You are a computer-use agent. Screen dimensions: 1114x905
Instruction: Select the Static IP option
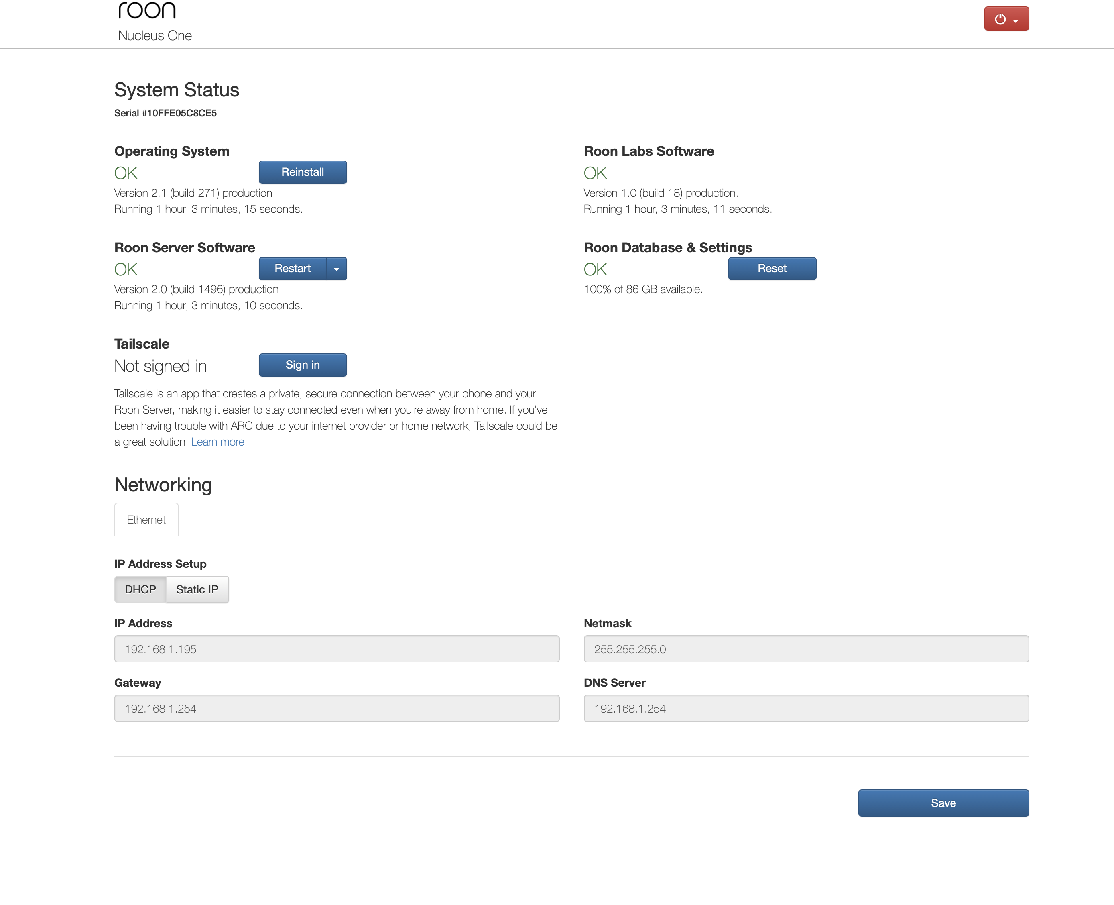(197, 589)
